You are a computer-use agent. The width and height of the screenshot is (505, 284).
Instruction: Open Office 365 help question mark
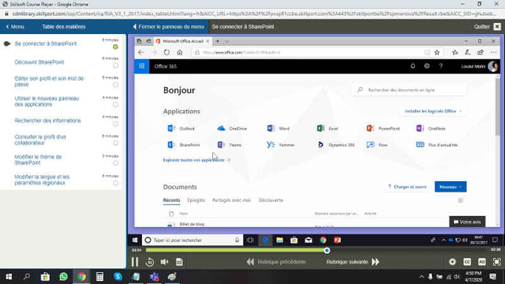pos(441,66)
